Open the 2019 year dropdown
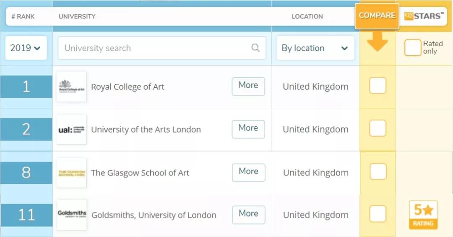The width and height of the screenshot is (453, 237). 26,48
